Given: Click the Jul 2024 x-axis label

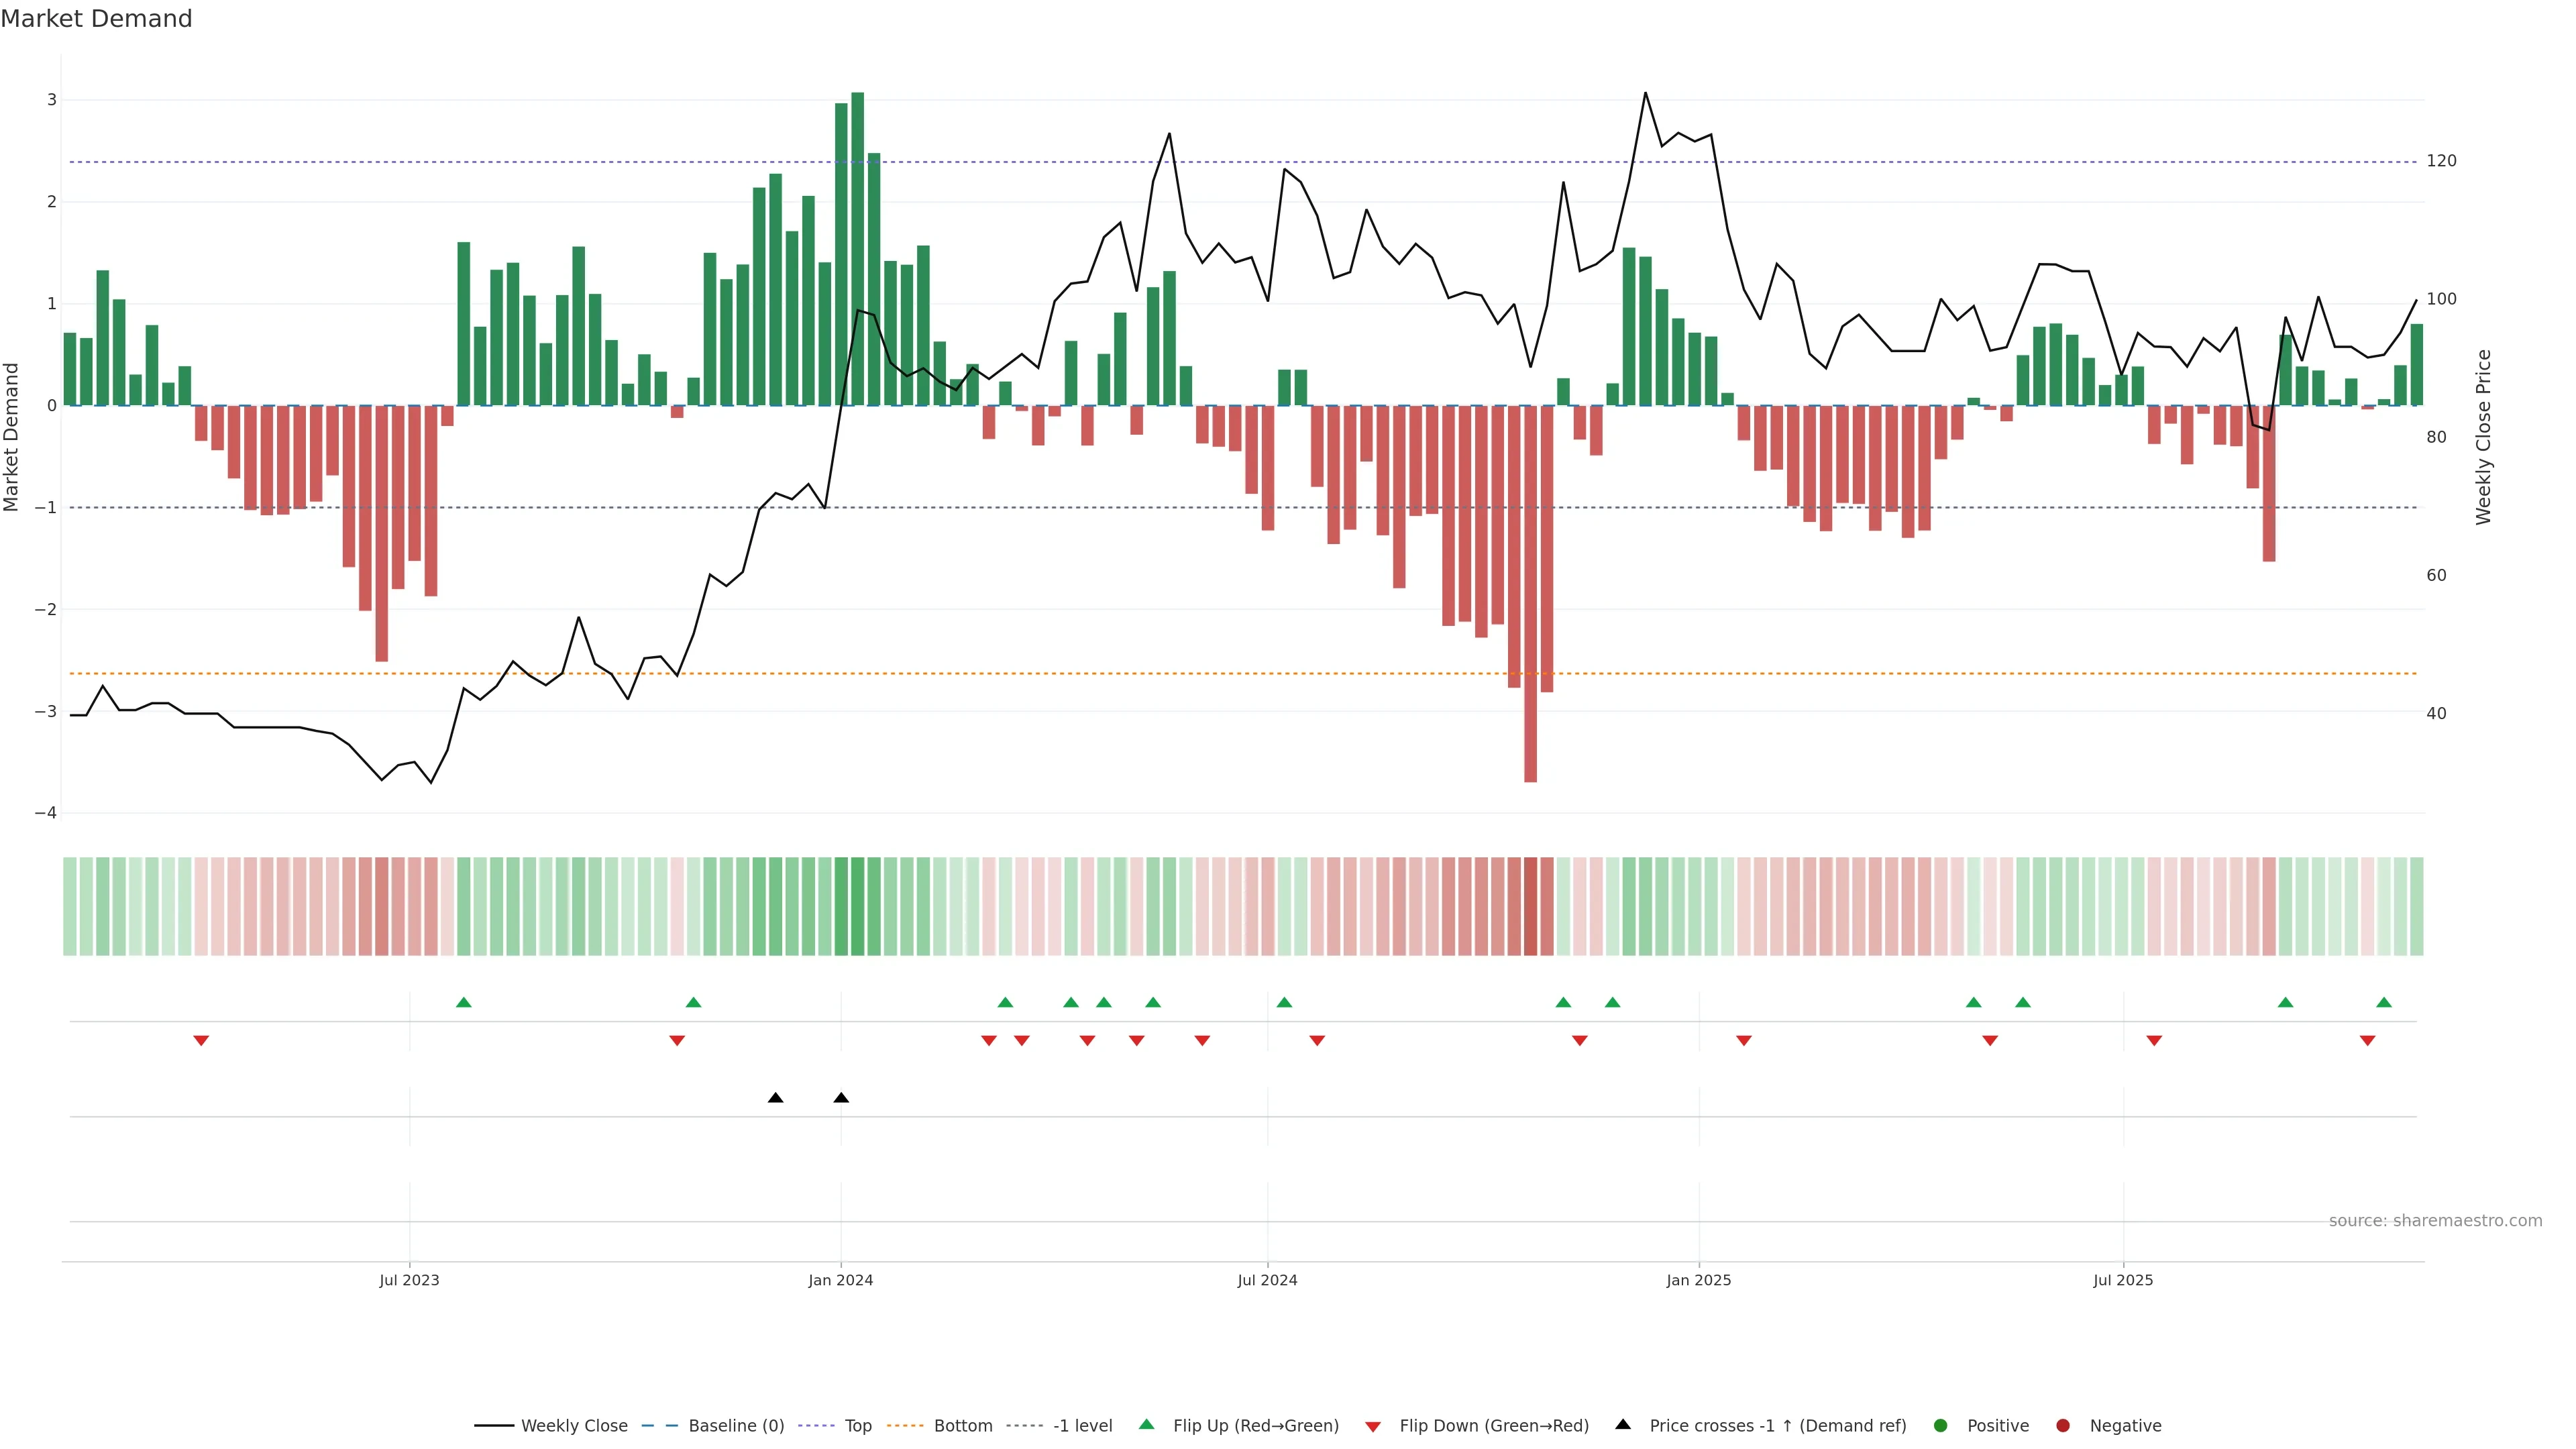Looking at the screenshot, I should (x=1267, y=1281).
